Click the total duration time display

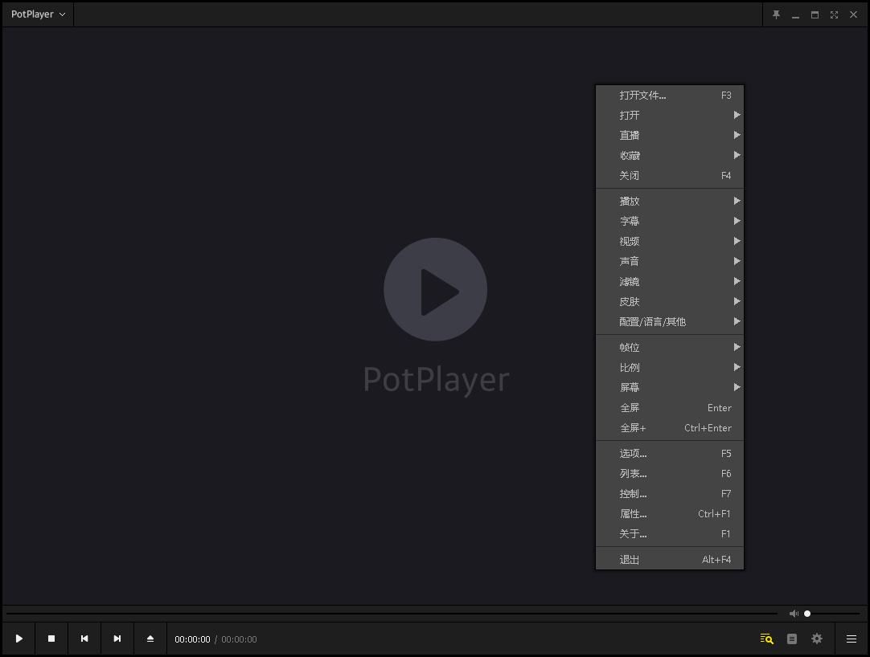tap(239, 639)
